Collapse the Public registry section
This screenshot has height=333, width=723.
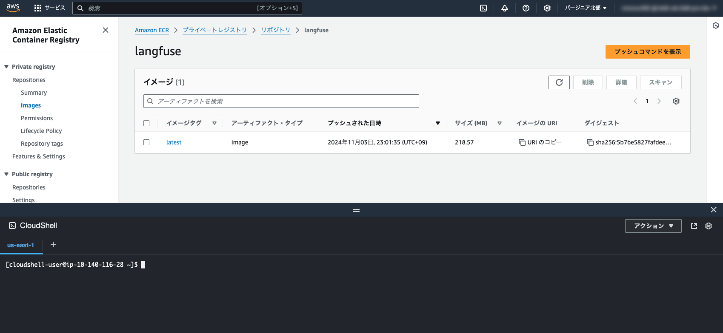(6, 174)
